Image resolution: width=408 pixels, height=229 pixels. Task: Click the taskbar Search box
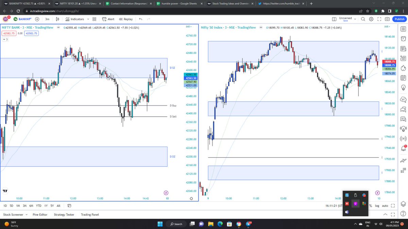176,224
